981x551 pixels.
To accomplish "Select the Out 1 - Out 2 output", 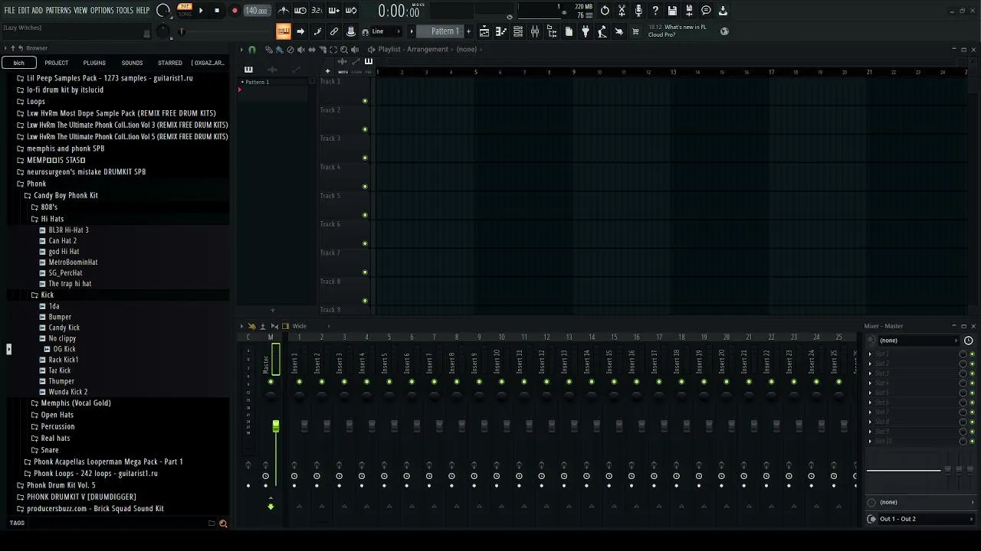I will [x=920, y=519].
